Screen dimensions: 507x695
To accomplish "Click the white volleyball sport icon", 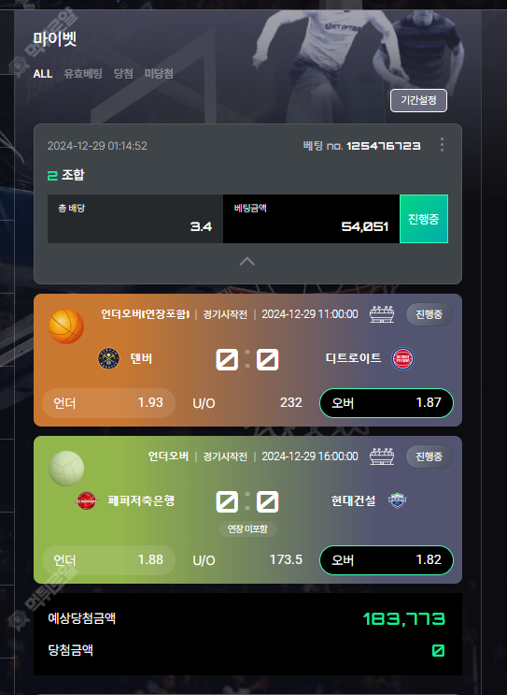I will (66, 469).
